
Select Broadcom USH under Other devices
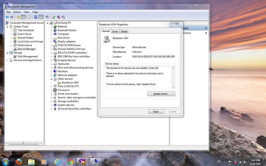point(70,83)
